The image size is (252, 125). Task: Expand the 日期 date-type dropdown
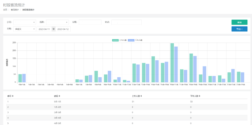coord(25,29)
